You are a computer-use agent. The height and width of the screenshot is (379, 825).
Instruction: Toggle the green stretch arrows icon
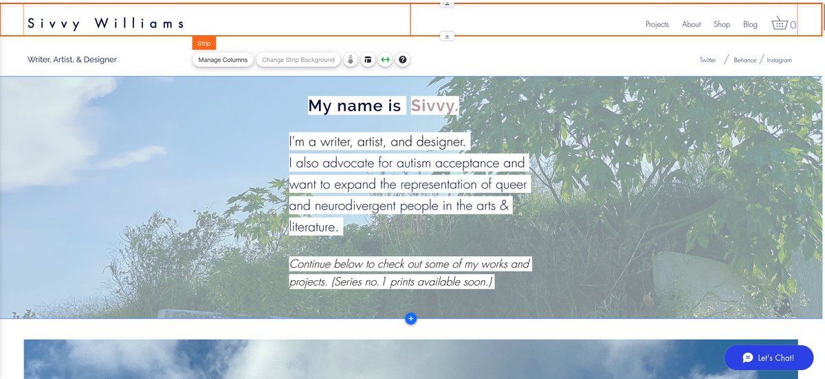tap(385, 60)
